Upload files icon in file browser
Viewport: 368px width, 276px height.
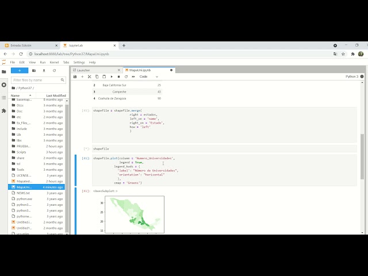coord(44,70)
